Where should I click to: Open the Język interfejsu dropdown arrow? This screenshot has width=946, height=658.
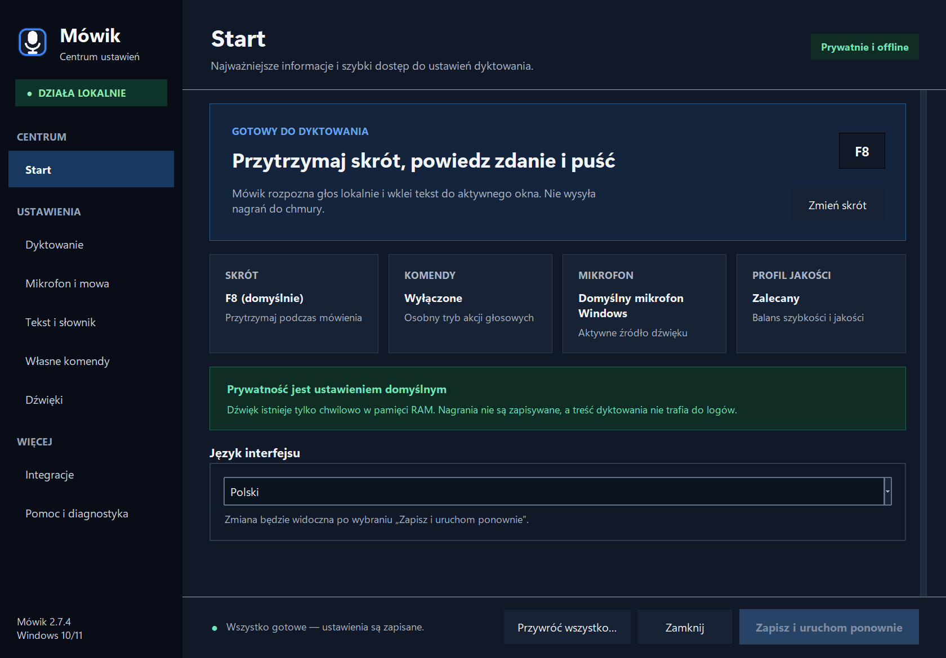coord(887,492)
